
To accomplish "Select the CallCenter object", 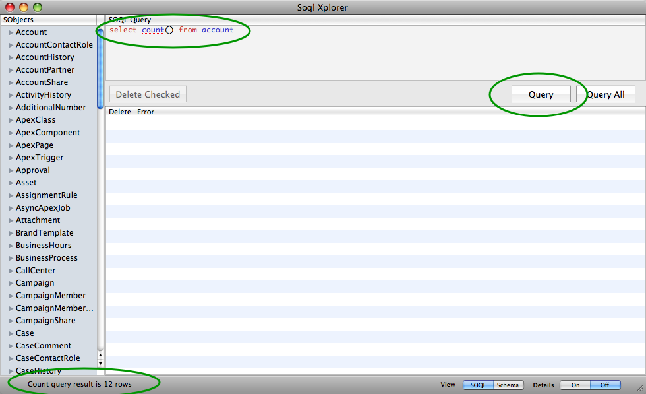I will (x=36, y=270).
